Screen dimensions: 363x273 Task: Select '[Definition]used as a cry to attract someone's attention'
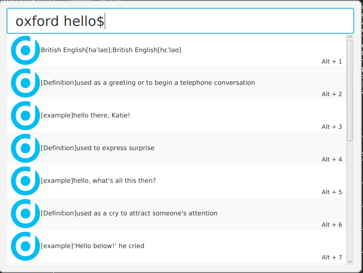(x=177, y=214)
